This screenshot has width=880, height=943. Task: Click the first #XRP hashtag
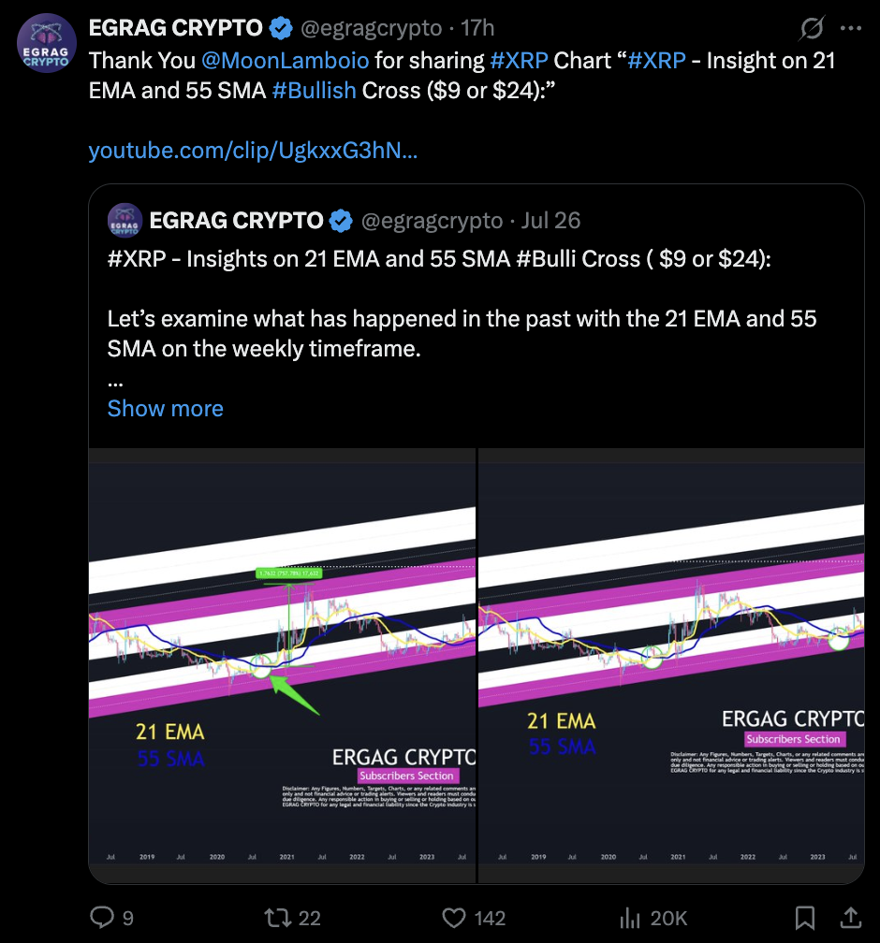[519, 60]
